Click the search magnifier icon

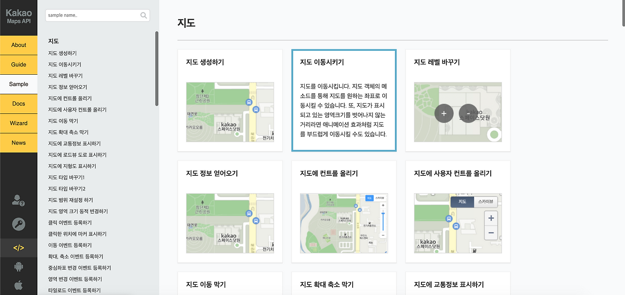click(x=144, y=15)
